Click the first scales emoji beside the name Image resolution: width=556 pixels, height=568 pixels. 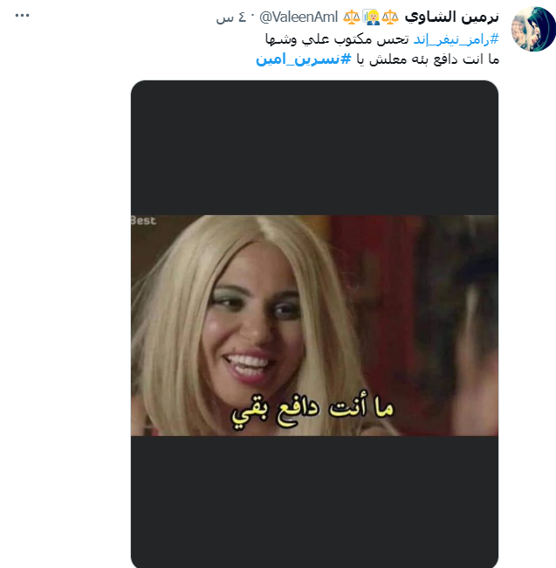tap(390, 17)
